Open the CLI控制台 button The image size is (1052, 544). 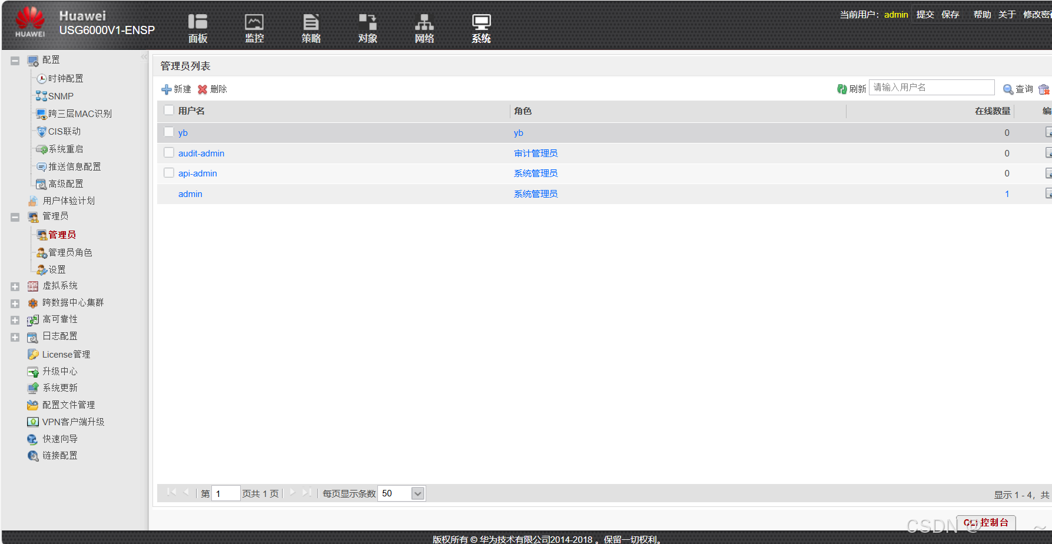(986, 522)
